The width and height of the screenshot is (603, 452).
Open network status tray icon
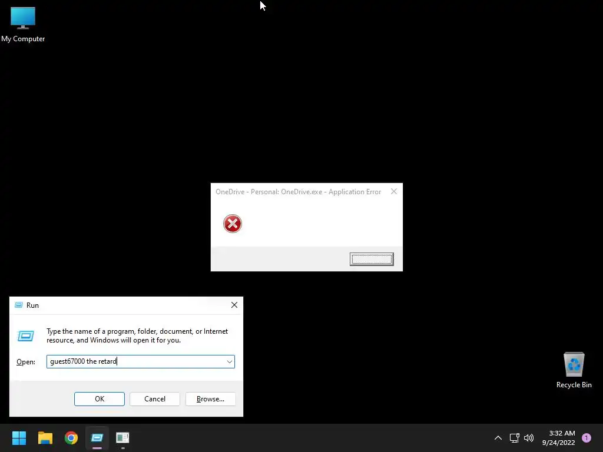(514, 438)
